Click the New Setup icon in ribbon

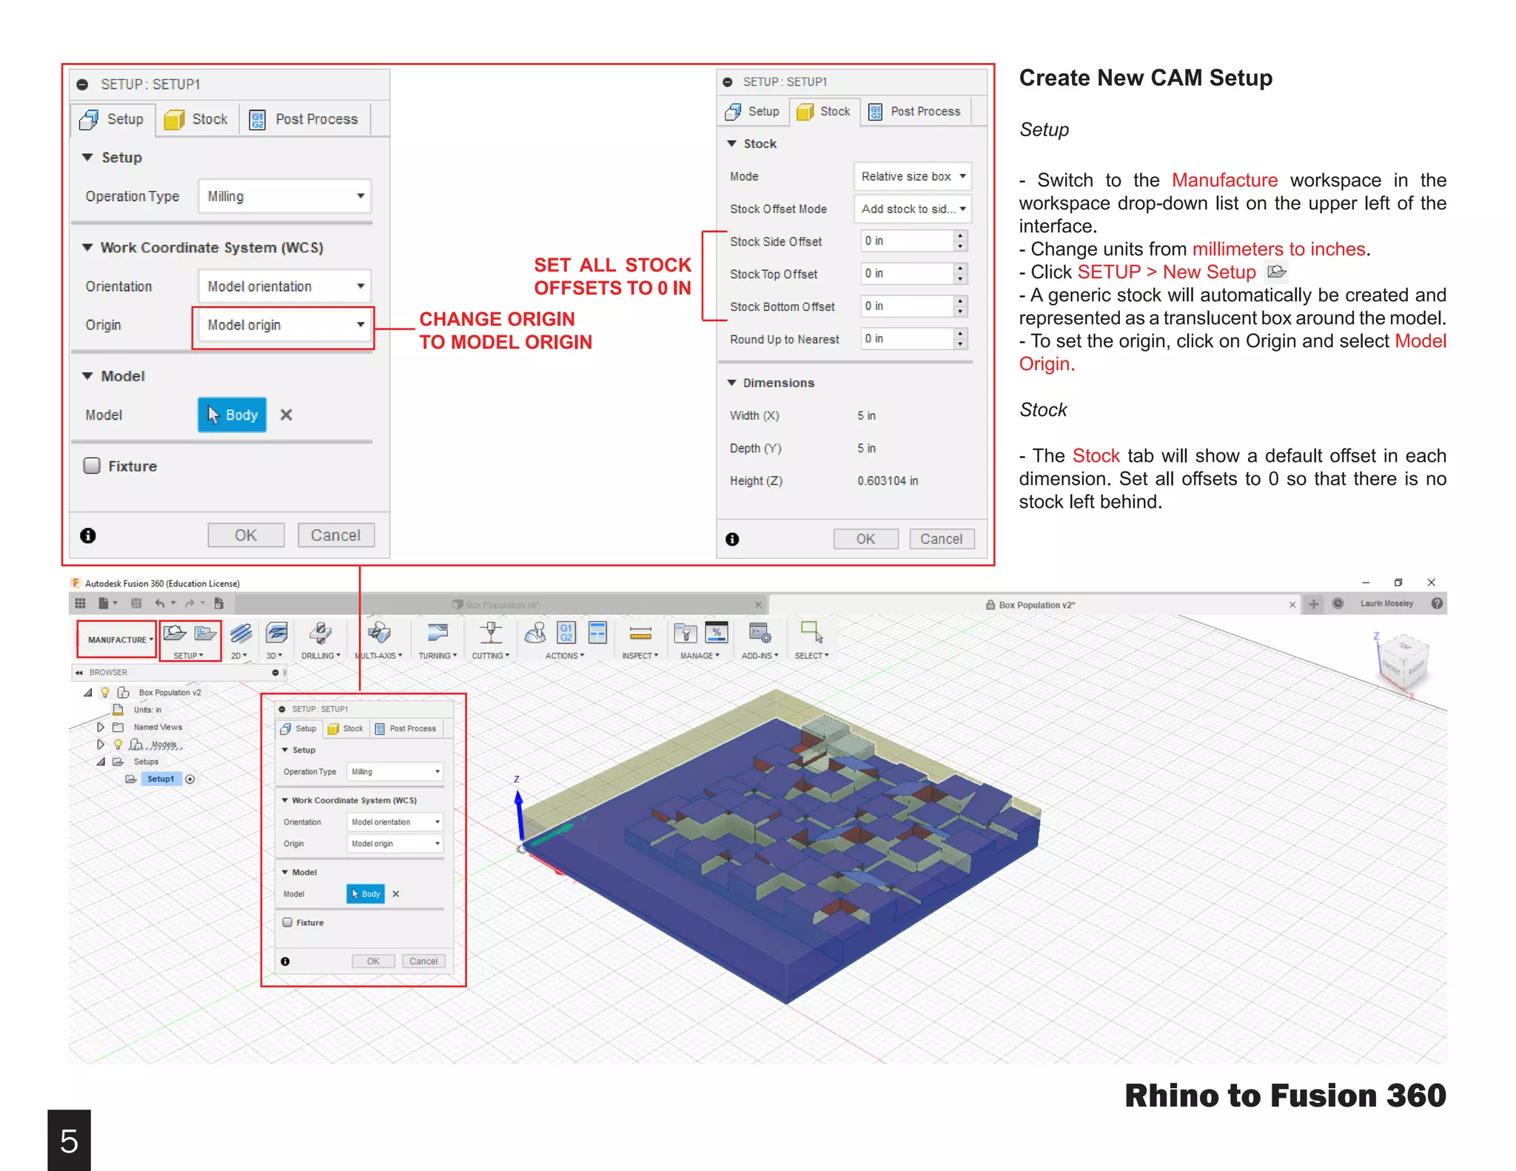pos(175,633)
